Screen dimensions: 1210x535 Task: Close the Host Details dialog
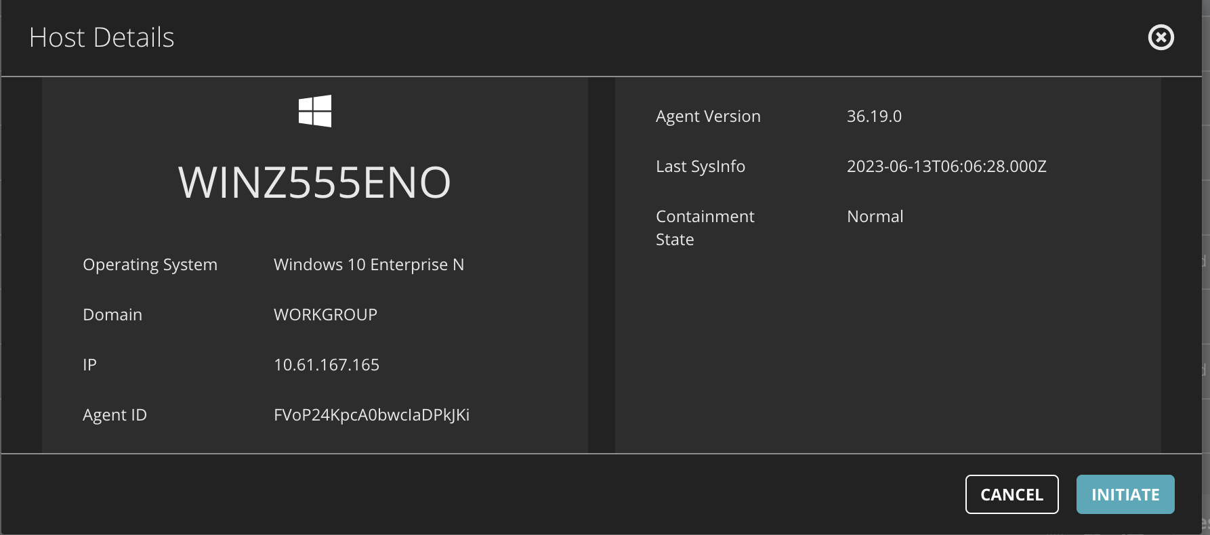(x=1161, y=37)
